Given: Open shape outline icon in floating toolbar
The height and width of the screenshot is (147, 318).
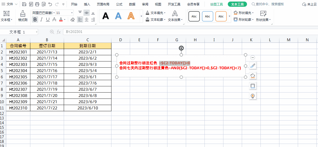Looking at the screenshot, I should [253, 86].
